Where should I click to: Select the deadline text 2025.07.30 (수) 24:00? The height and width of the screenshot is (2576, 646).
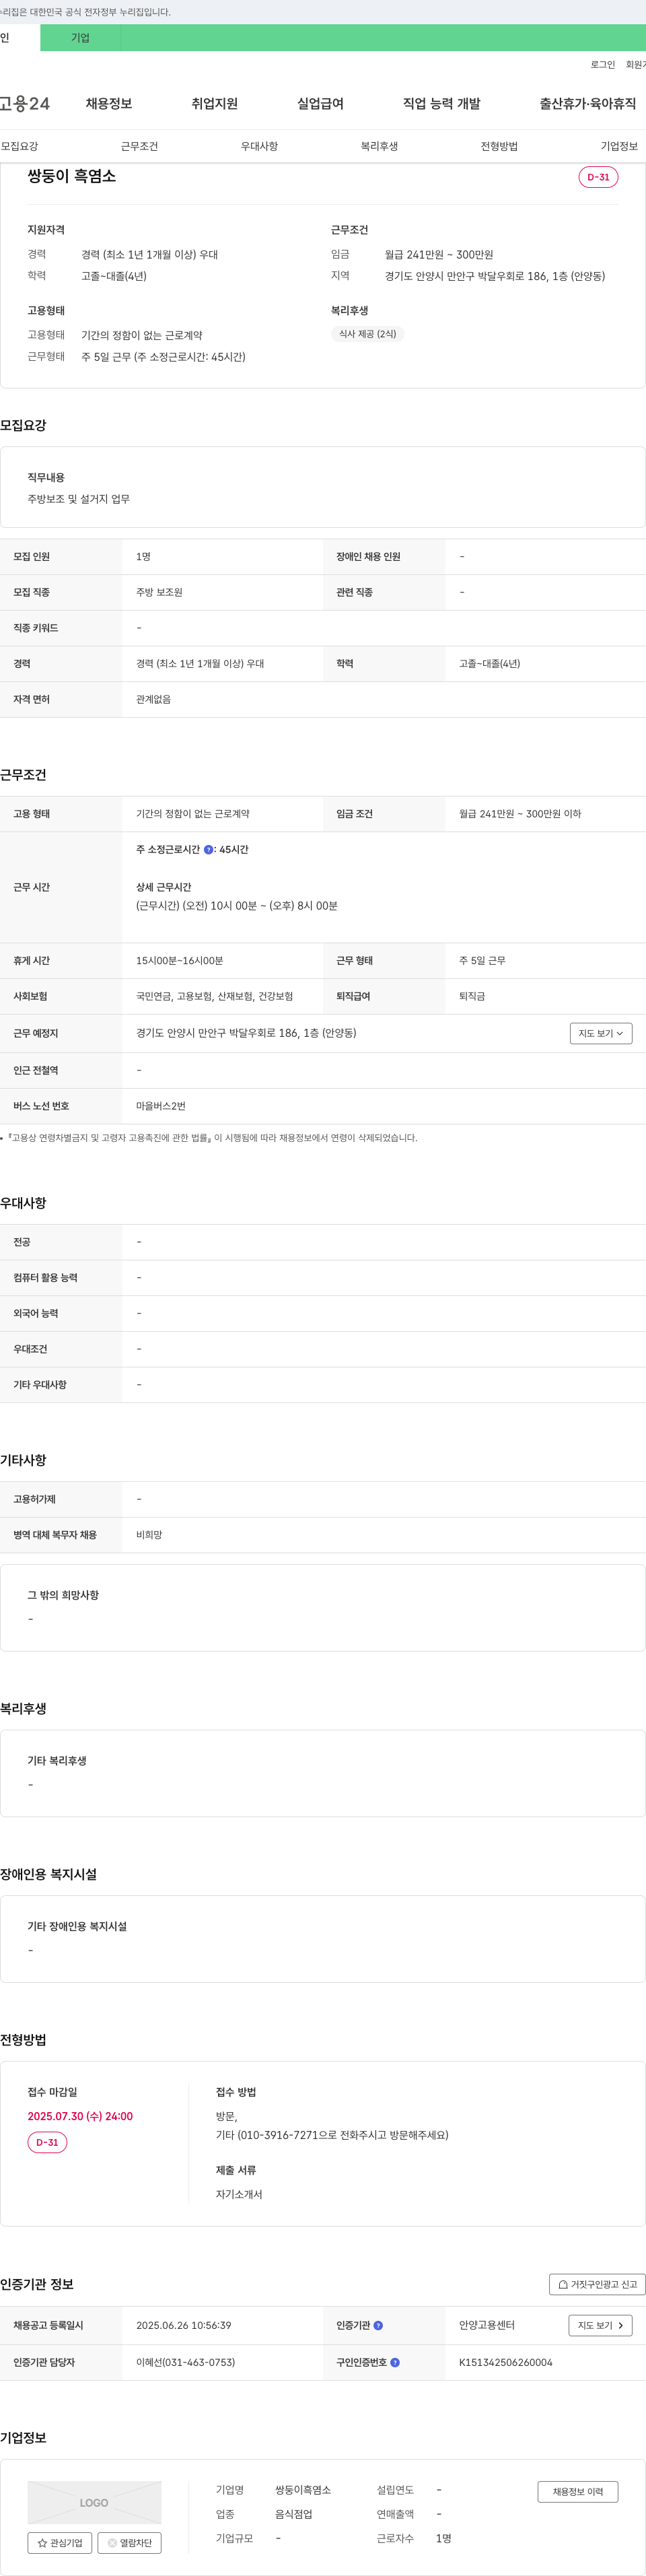[80, 2117]
